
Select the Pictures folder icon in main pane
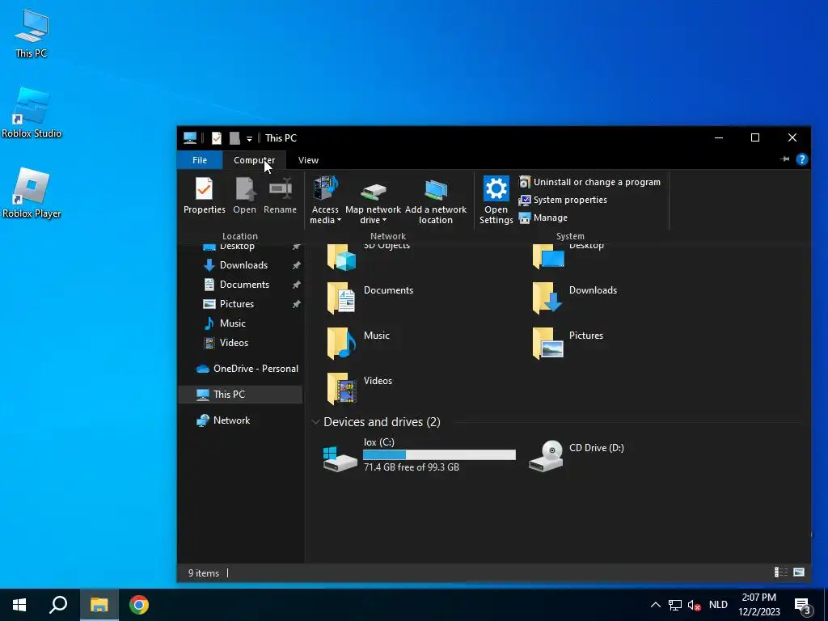point(548,343)
